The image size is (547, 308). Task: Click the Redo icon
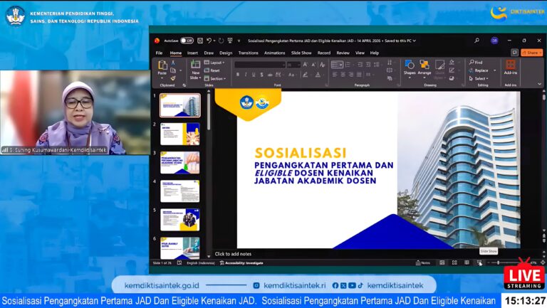coord(222,41)
